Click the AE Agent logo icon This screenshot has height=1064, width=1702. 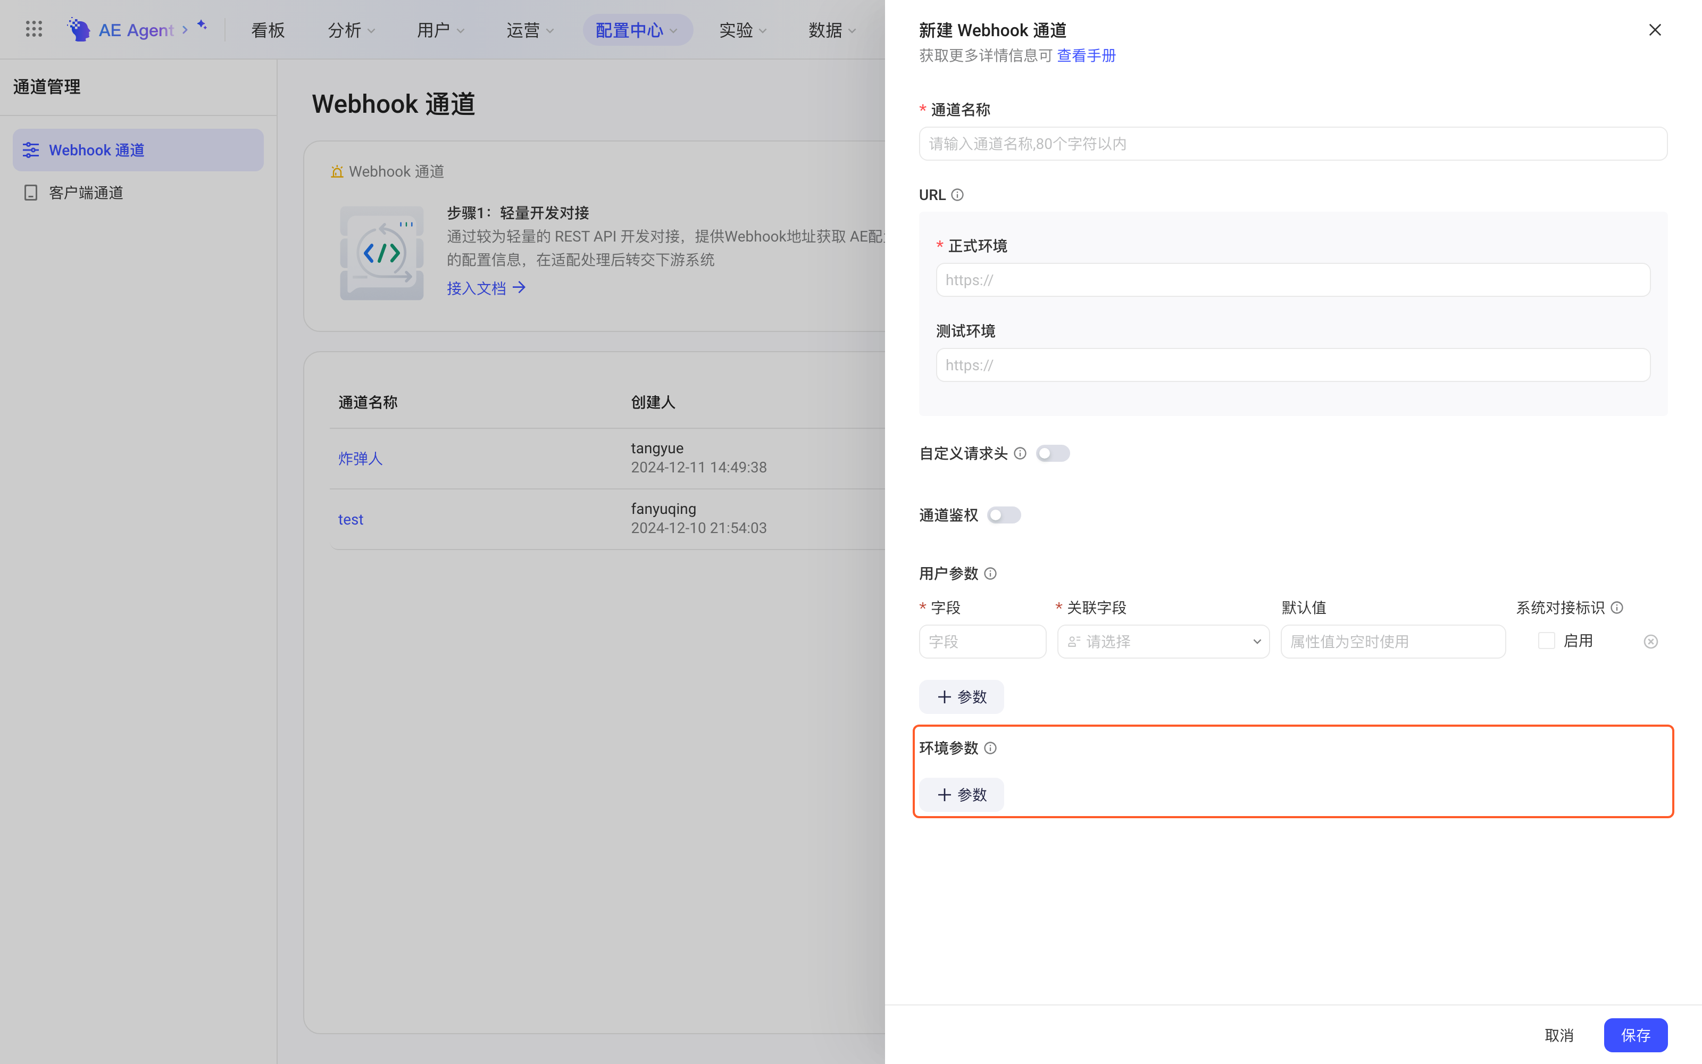[79, 29]
